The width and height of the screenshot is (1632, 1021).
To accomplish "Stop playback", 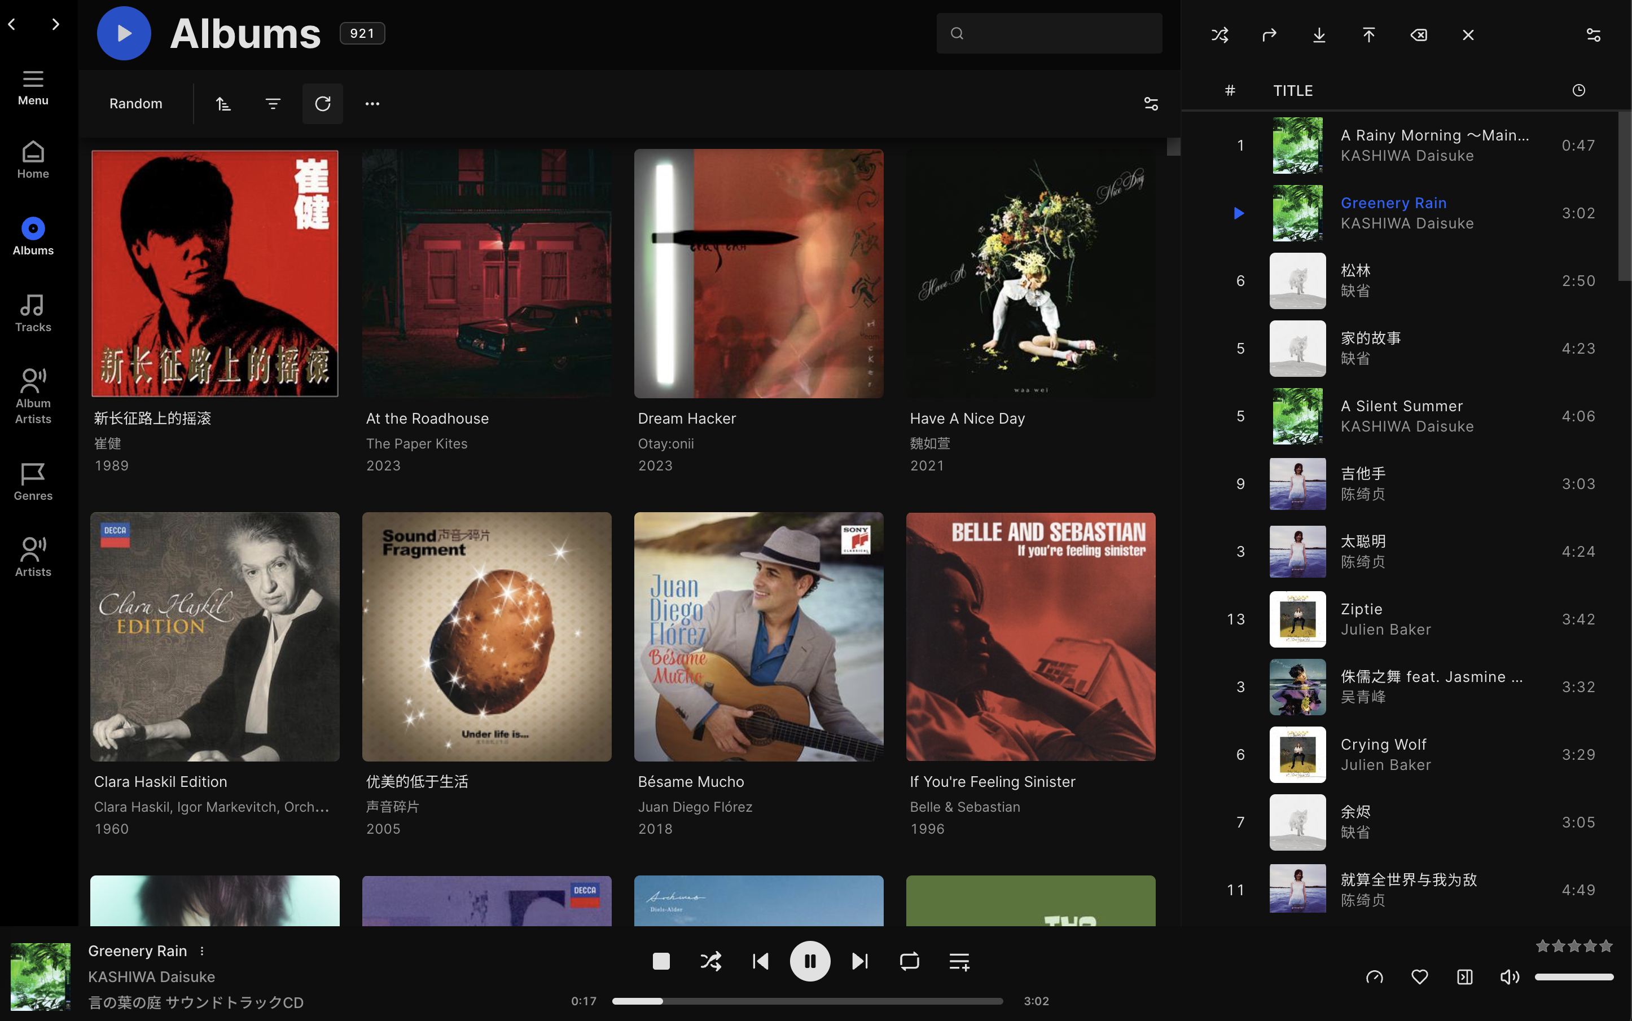I will [661, 961].
